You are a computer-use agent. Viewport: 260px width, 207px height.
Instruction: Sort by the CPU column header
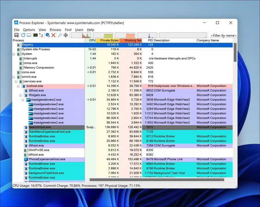pos(90,40)
